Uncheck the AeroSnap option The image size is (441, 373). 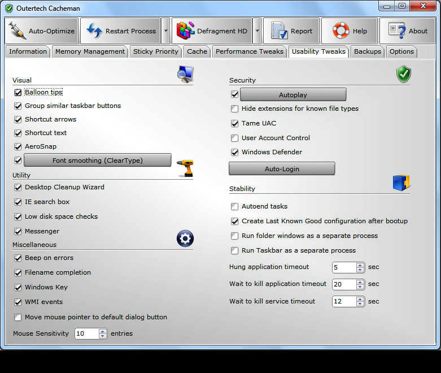pos(18,146)
